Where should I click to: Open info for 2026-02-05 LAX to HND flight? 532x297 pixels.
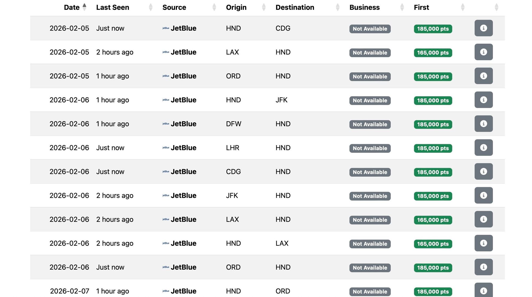[x=483, y=52]
